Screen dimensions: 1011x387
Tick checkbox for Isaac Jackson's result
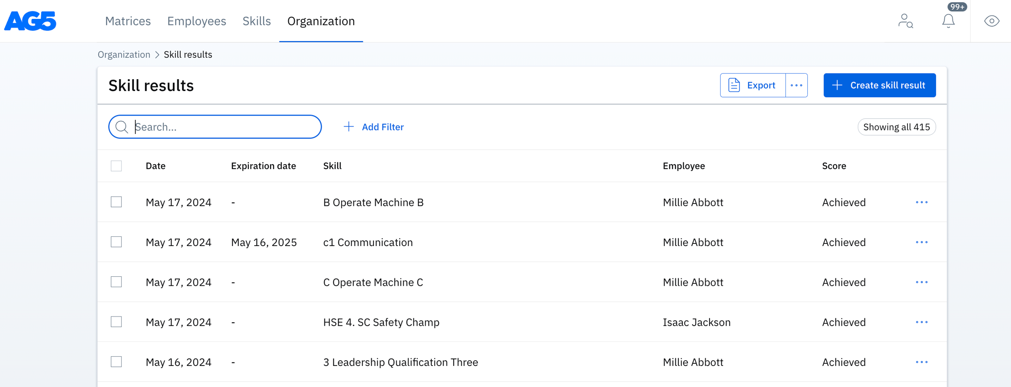click(x=116, y=322)
